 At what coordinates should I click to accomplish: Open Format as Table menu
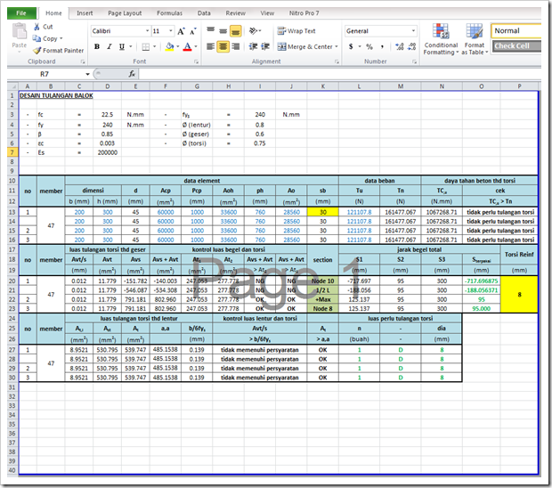(475, 38)
